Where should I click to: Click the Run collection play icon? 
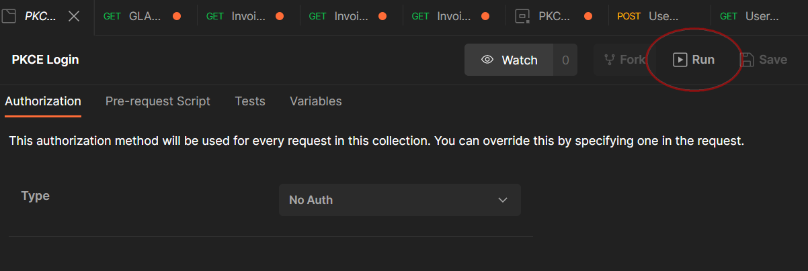pos(680,60)
